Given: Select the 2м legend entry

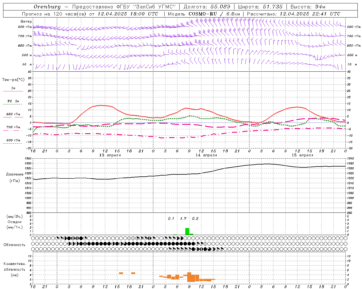Looking at the screenshot, I should tap(13, 88).
